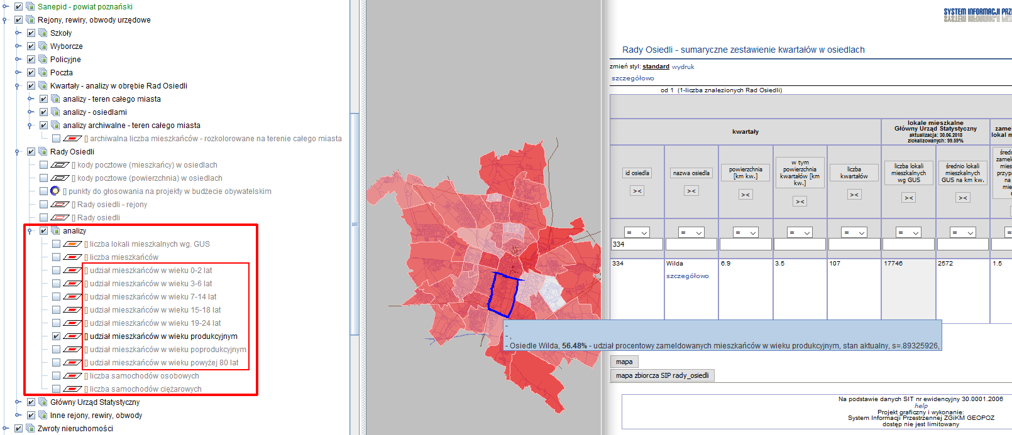The height and width of the screenshot is (435, 1012).
Task: Turn off the Wyborcze layer group checkbox
Action: tap(31, 46)
